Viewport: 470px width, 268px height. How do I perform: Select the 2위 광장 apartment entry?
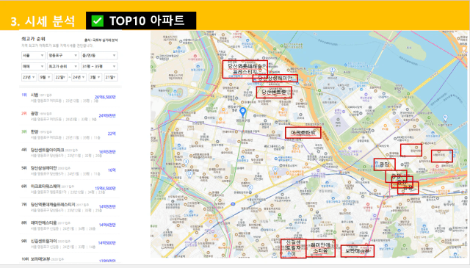68,116
